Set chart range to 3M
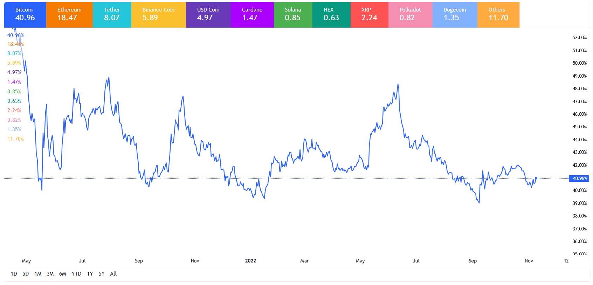The width and height of the screenshot is (593, 285). pyautogui.click(x=50, y=274)
